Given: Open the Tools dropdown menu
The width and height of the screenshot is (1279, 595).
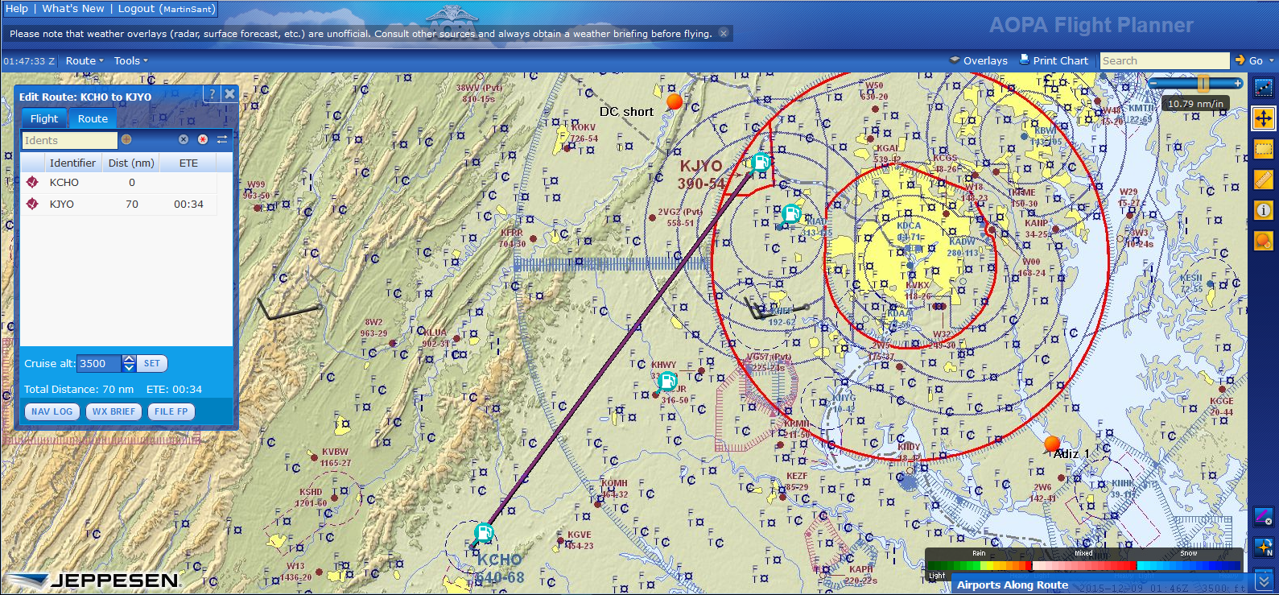Looking at the screenshot, I should click(130, 61).
